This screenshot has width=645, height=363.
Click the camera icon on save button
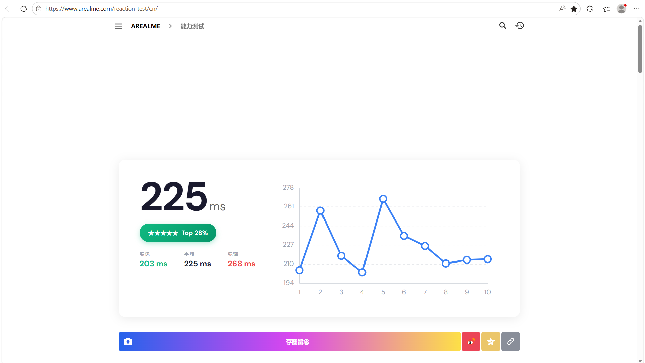click(128, 341)
